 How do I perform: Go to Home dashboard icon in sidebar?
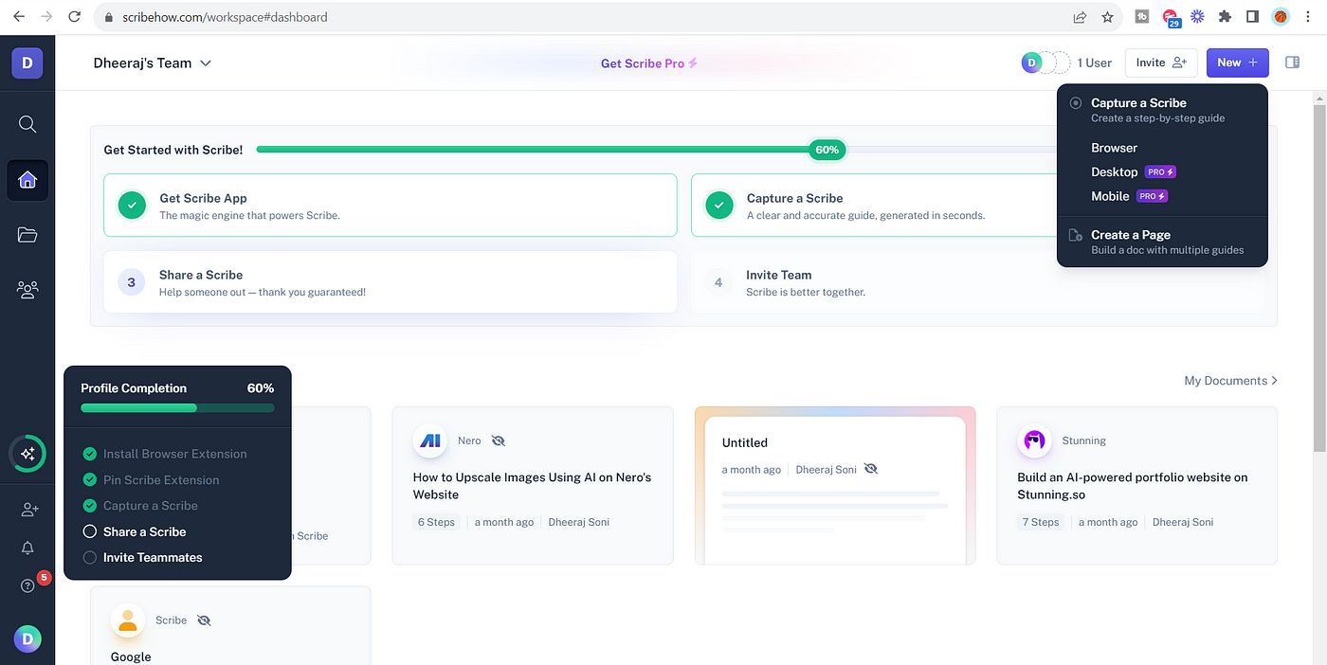tap(27, 180)
